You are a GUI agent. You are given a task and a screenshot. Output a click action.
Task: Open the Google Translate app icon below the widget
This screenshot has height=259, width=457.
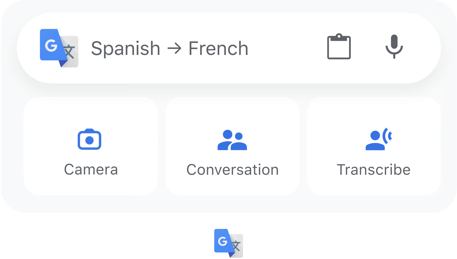[228, 243]
